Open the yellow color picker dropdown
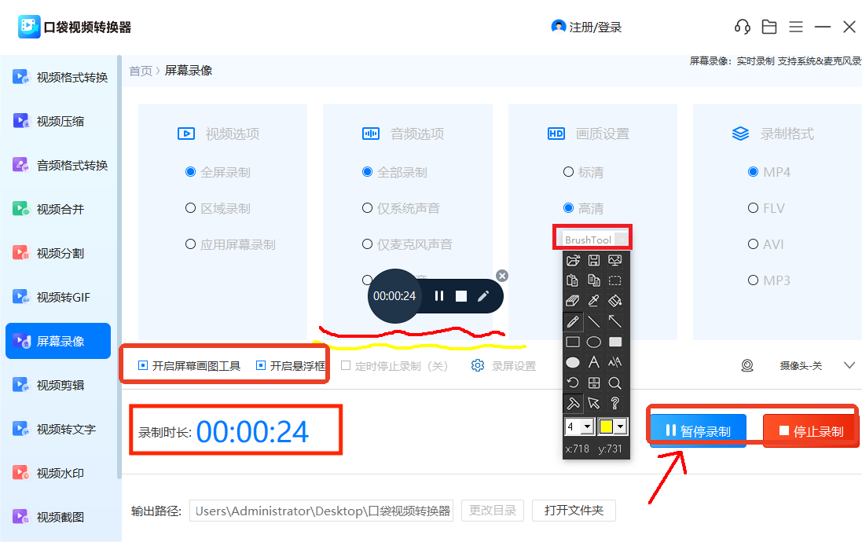Viewport: 862px width, 542px height. pyautogui.click(x=621, y=427)
